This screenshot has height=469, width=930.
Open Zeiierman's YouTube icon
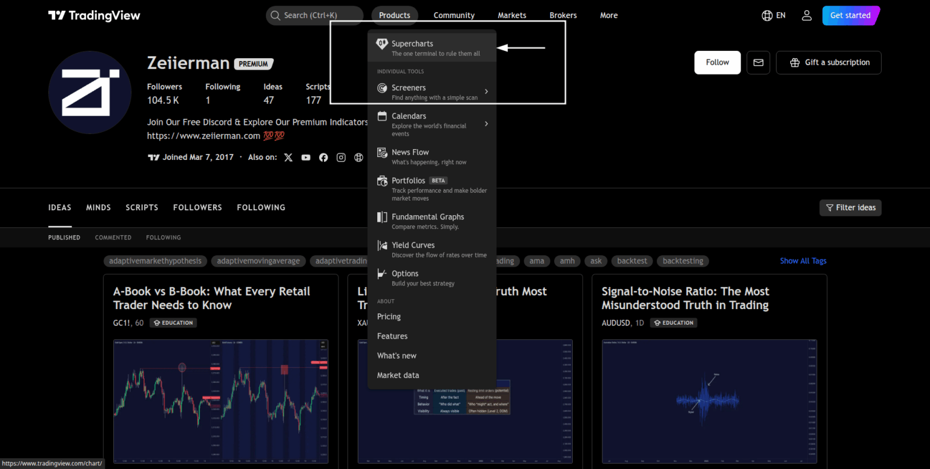(x=306, y=157)
